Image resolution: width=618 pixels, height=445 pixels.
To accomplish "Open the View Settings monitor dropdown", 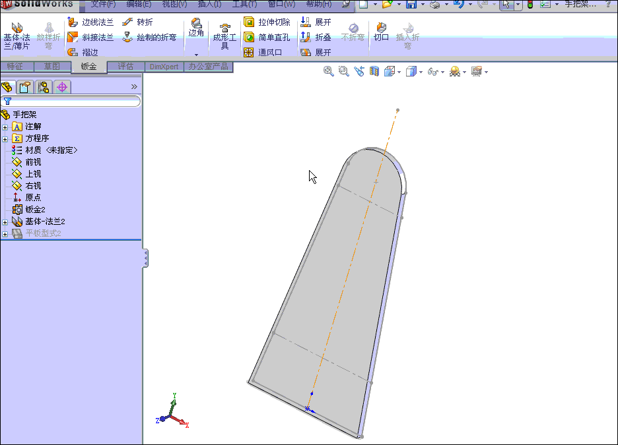I will [487, 72].
